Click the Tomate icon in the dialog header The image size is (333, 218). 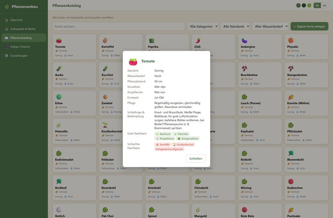point(133,62)
